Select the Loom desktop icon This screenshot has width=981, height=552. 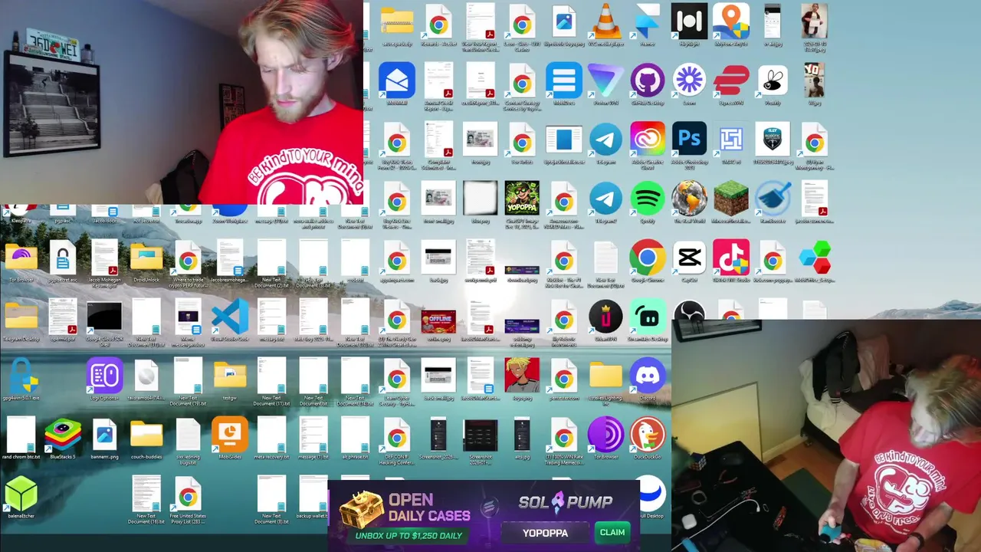click(x=689, y=80)
